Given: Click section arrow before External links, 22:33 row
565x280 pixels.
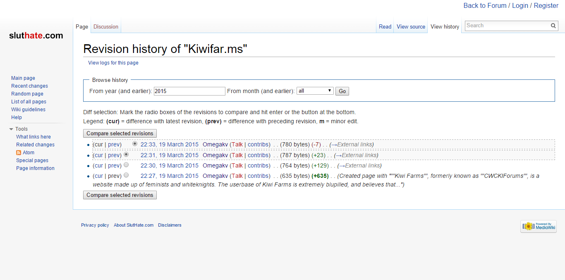Looking at the screenshot, I should 334,144.
